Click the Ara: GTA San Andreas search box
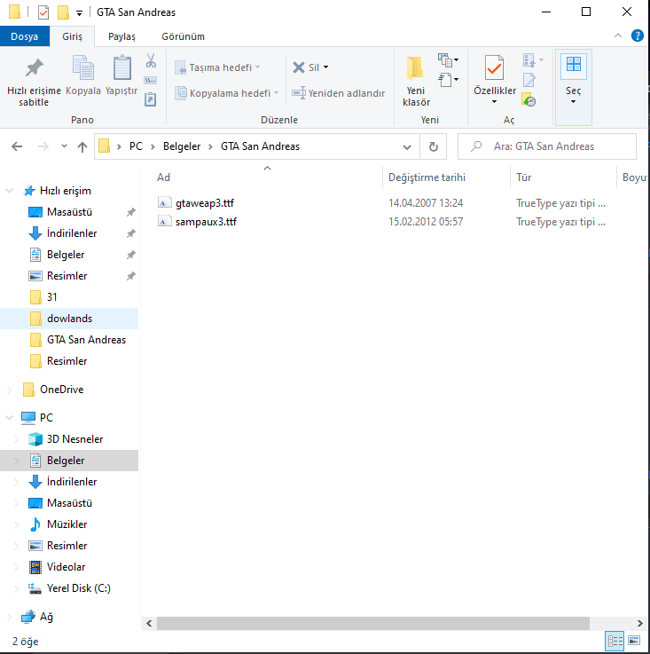 click(x=546, y=146)
